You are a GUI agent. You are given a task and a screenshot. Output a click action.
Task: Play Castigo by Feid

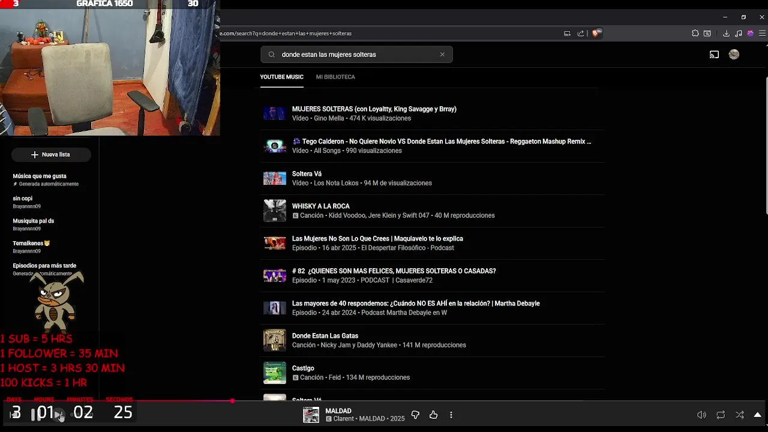tap(303, 368)
